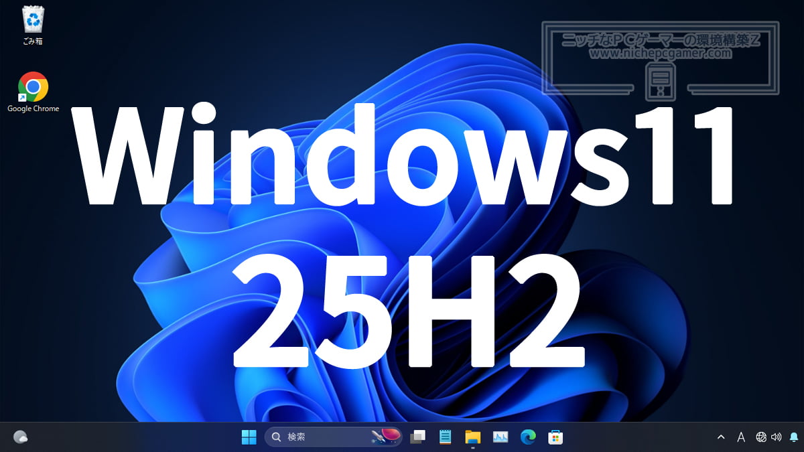Open the volume speaker tray icon
The height and width of the screenshot is (452, 804).
(777, 437)
